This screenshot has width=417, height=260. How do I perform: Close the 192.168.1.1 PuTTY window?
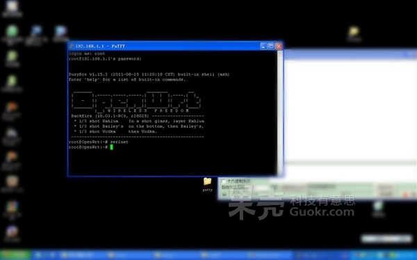tap(279, 46)
